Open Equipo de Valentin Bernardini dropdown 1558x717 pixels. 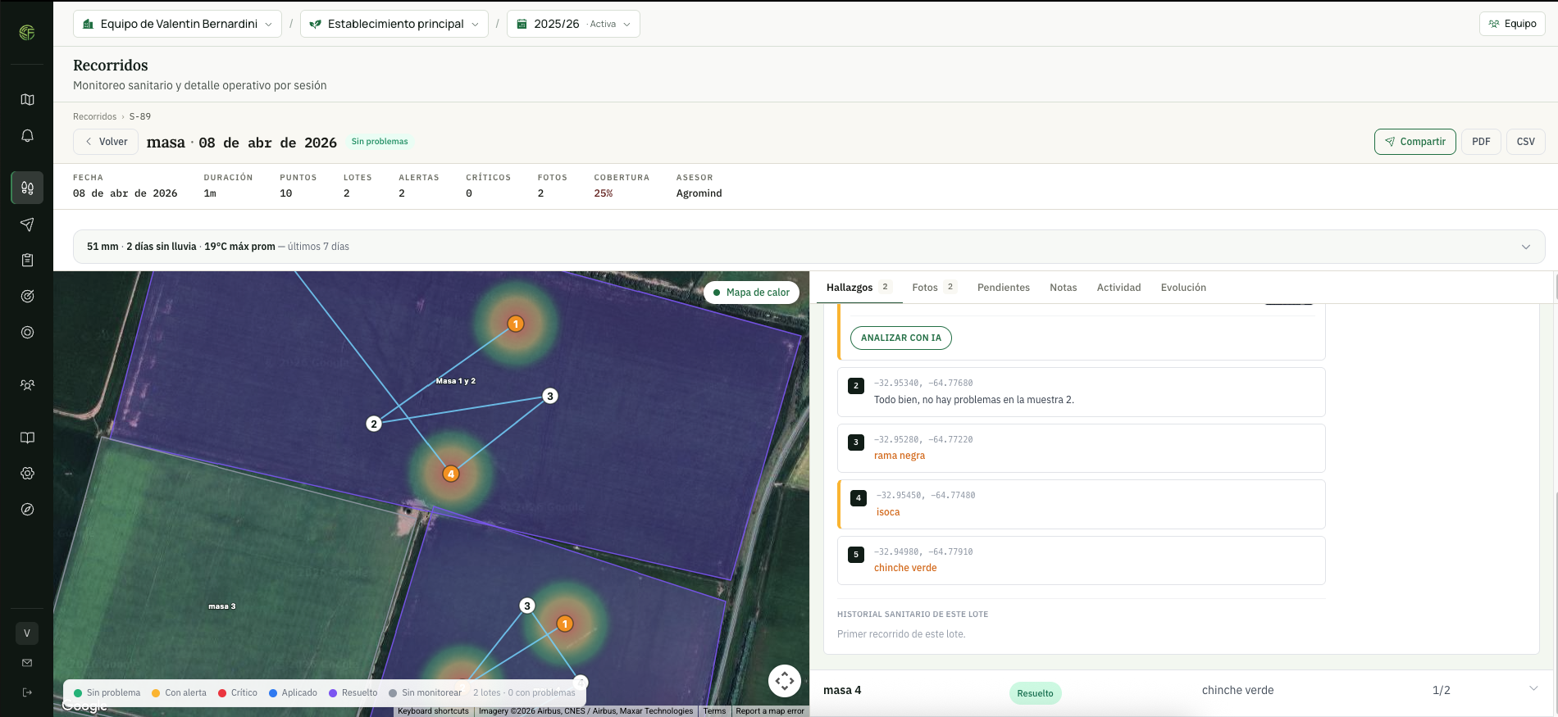[x=177, y=24]
